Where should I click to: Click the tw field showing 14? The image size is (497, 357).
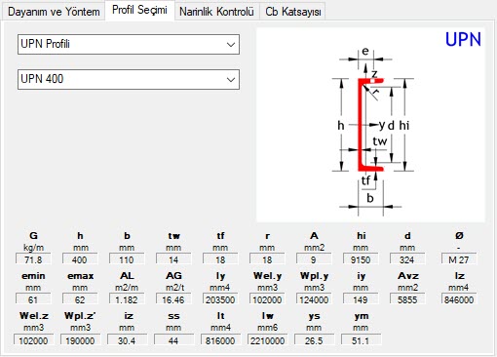point(173,259)
